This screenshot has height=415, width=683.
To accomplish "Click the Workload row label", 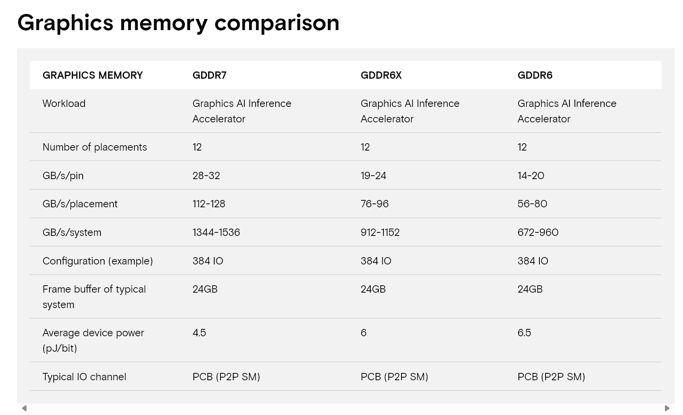I will 64,103.
